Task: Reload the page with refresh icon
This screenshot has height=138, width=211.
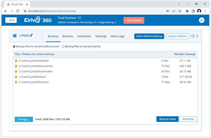Action: pos(18,11)
